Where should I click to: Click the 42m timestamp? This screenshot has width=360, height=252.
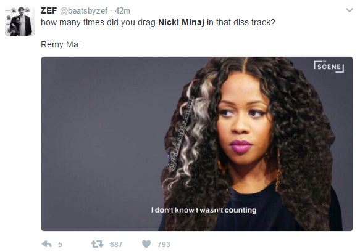tap(122, 10)
